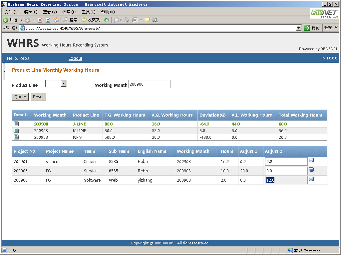The image size is (341, 255).
Task: Expand the collapsed left side panel handle
Action: 4,72
